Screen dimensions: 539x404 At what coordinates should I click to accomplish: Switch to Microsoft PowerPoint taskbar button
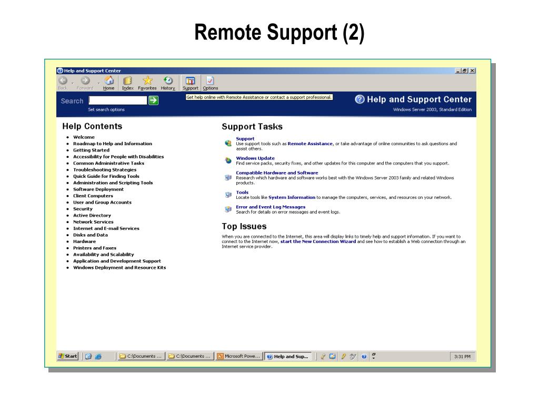tap(238, 356)
